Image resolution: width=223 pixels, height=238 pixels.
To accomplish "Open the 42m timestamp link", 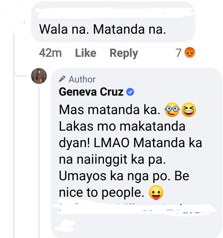I will click(50, 53).
